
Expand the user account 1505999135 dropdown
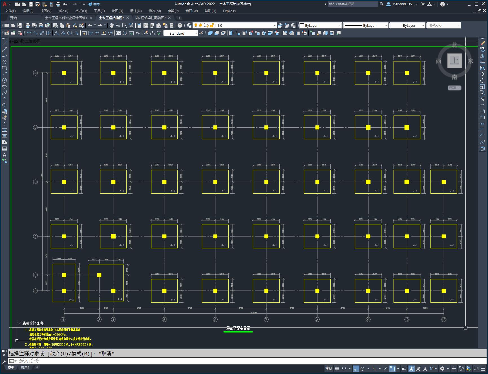(402, 4)
